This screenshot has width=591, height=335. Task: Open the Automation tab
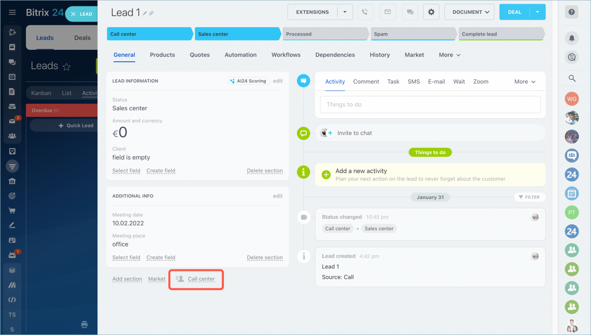(x=241, y=55)
